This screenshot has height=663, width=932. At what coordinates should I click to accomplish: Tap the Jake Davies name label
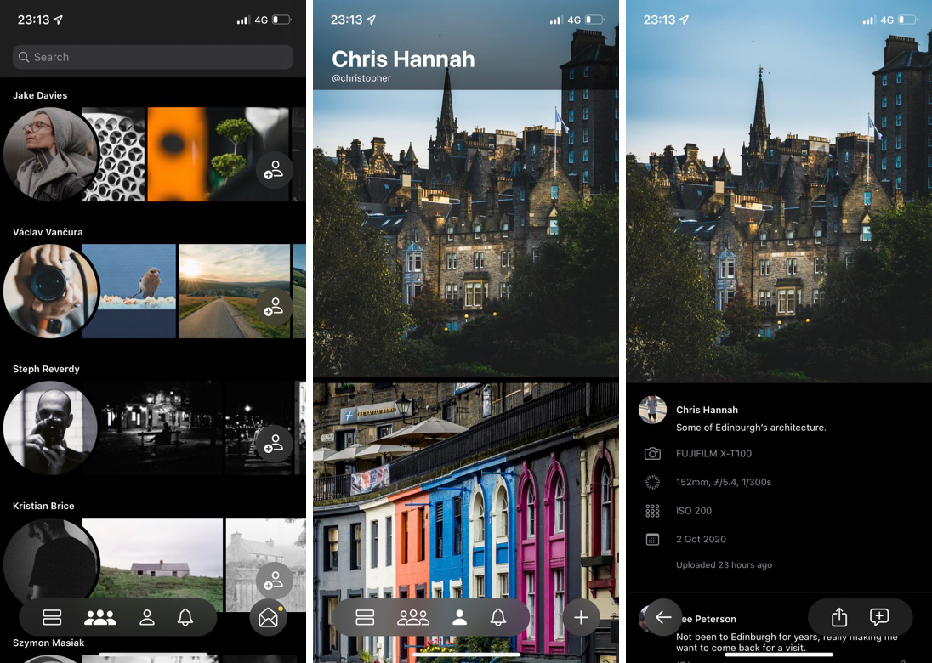pos(40,95)
